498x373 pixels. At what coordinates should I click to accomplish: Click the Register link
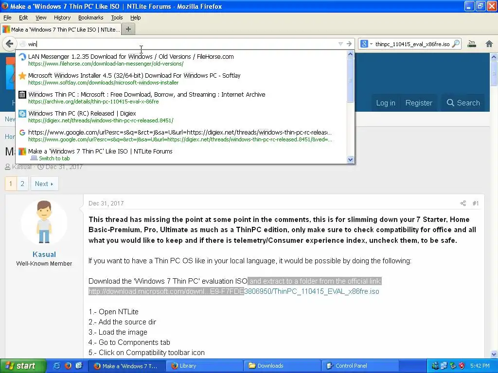[419, 103]
